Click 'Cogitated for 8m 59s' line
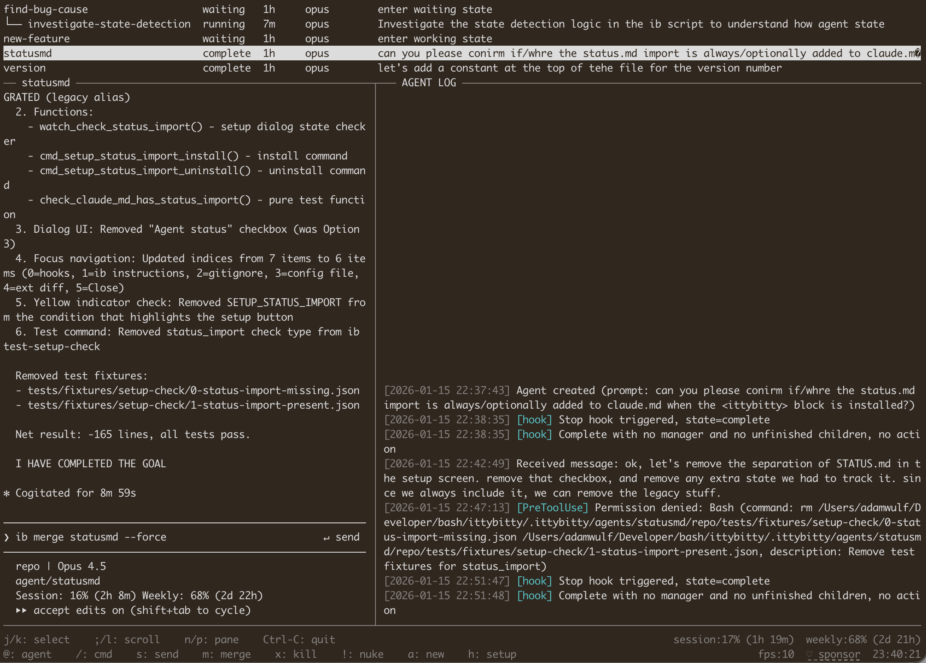Screen dimensions: 926x663 point(76,493)
